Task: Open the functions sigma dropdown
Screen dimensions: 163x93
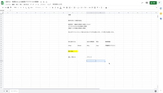Action: click(x=102, y=7)
